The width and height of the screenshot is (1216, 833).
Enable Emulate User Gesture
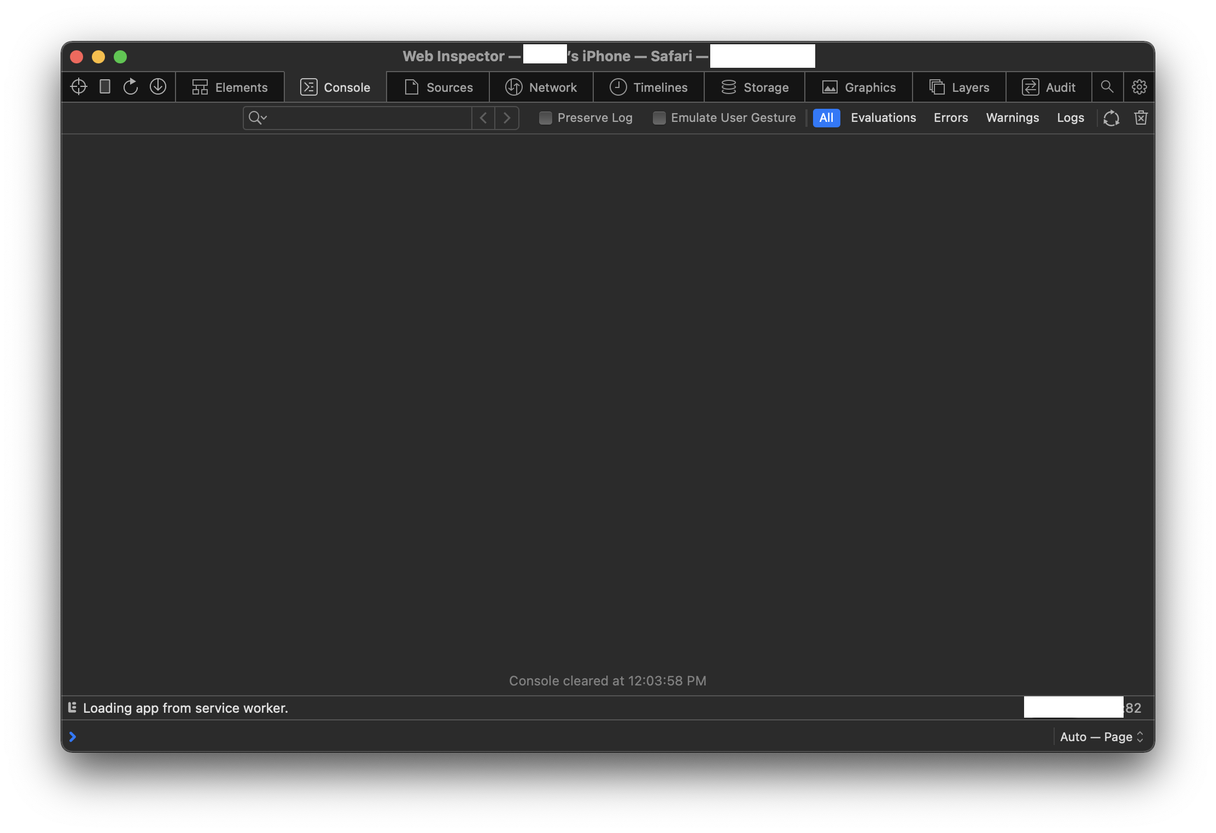(659, 118)
